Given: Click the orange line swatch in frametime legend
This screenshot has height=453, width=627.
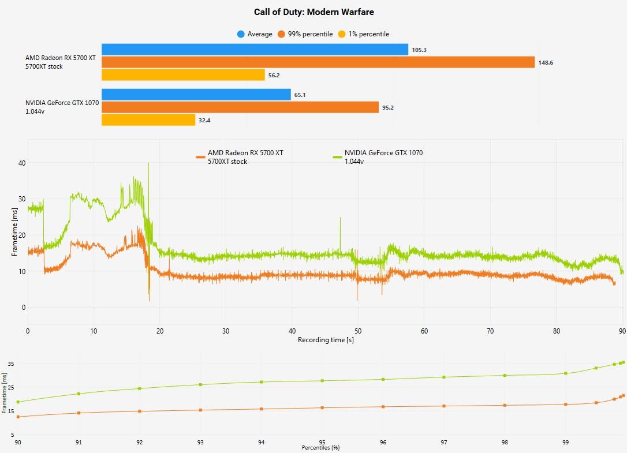Looking at the screenshot, I should (x=200, y=157).
